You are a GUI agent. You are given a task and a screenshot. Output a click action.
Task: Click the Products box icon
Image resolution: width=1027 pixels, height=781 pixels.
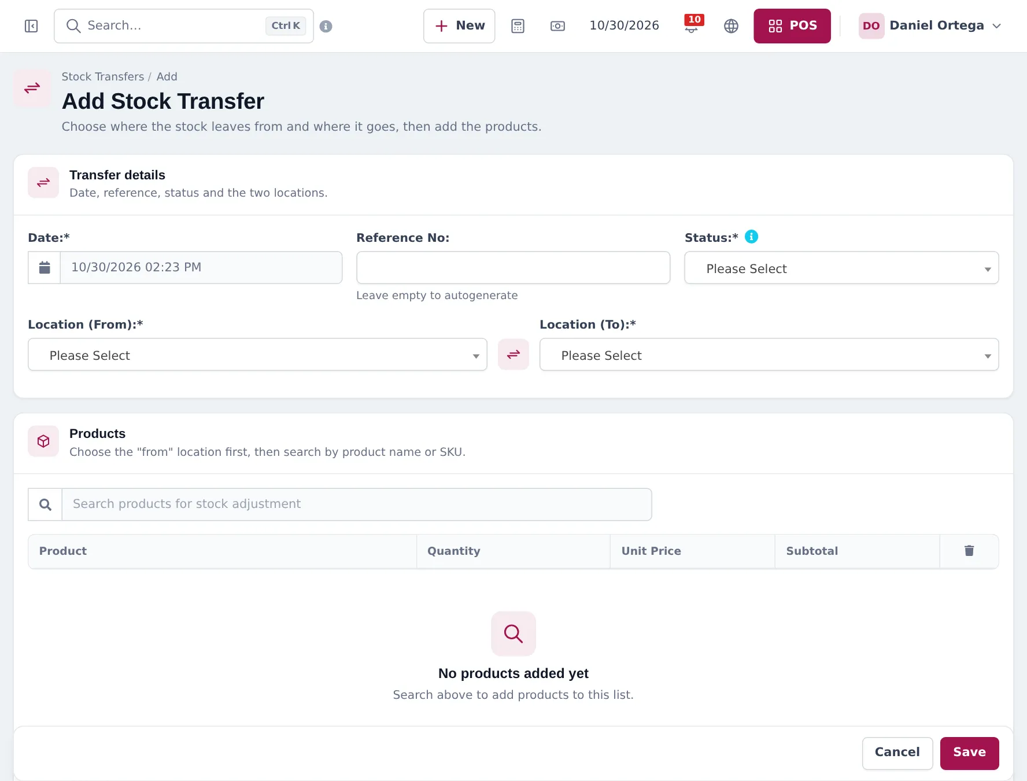43,441
